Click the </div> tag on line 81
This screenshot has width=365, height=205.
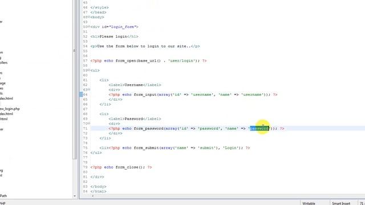coord(97,177)
